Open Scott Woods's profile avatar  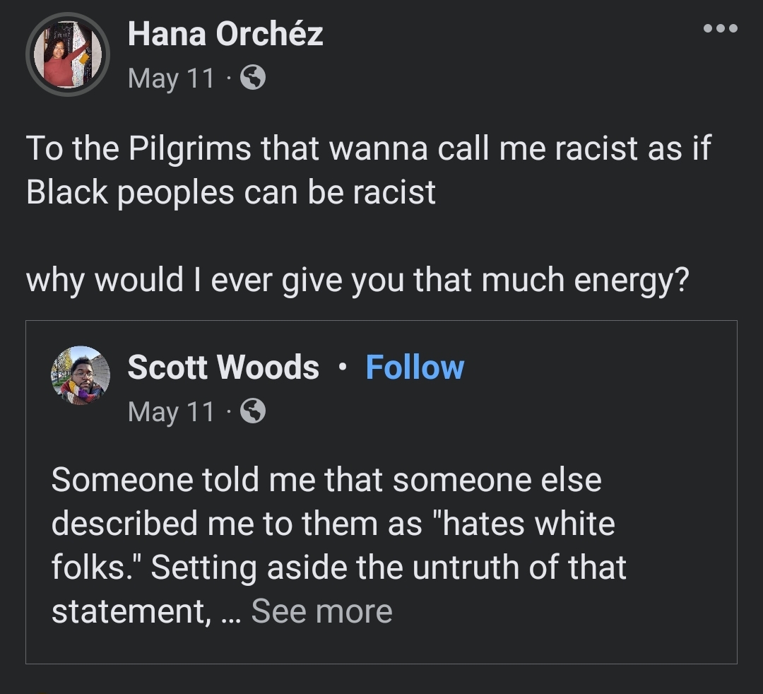click(x=81, y=375)
